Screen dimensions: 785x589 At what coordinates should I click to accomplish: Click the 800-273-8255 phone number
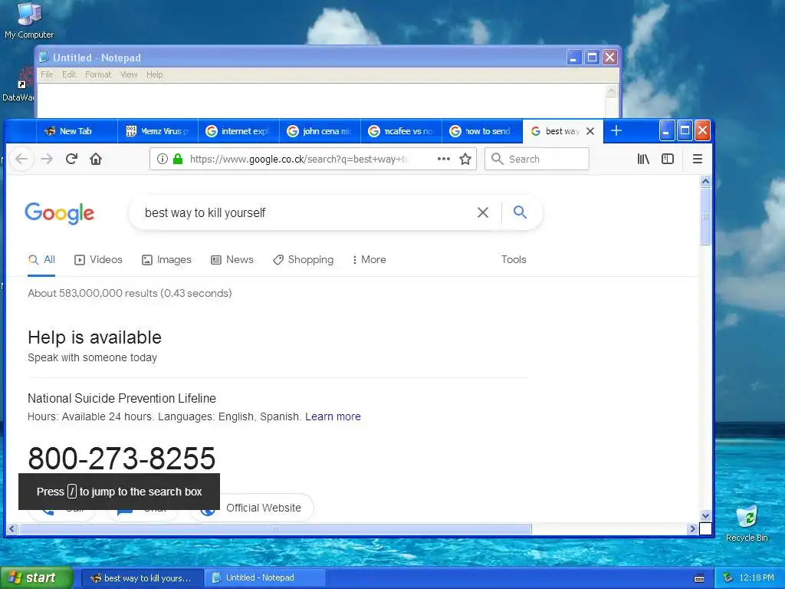pyautogui.click(x=122, y=458)
